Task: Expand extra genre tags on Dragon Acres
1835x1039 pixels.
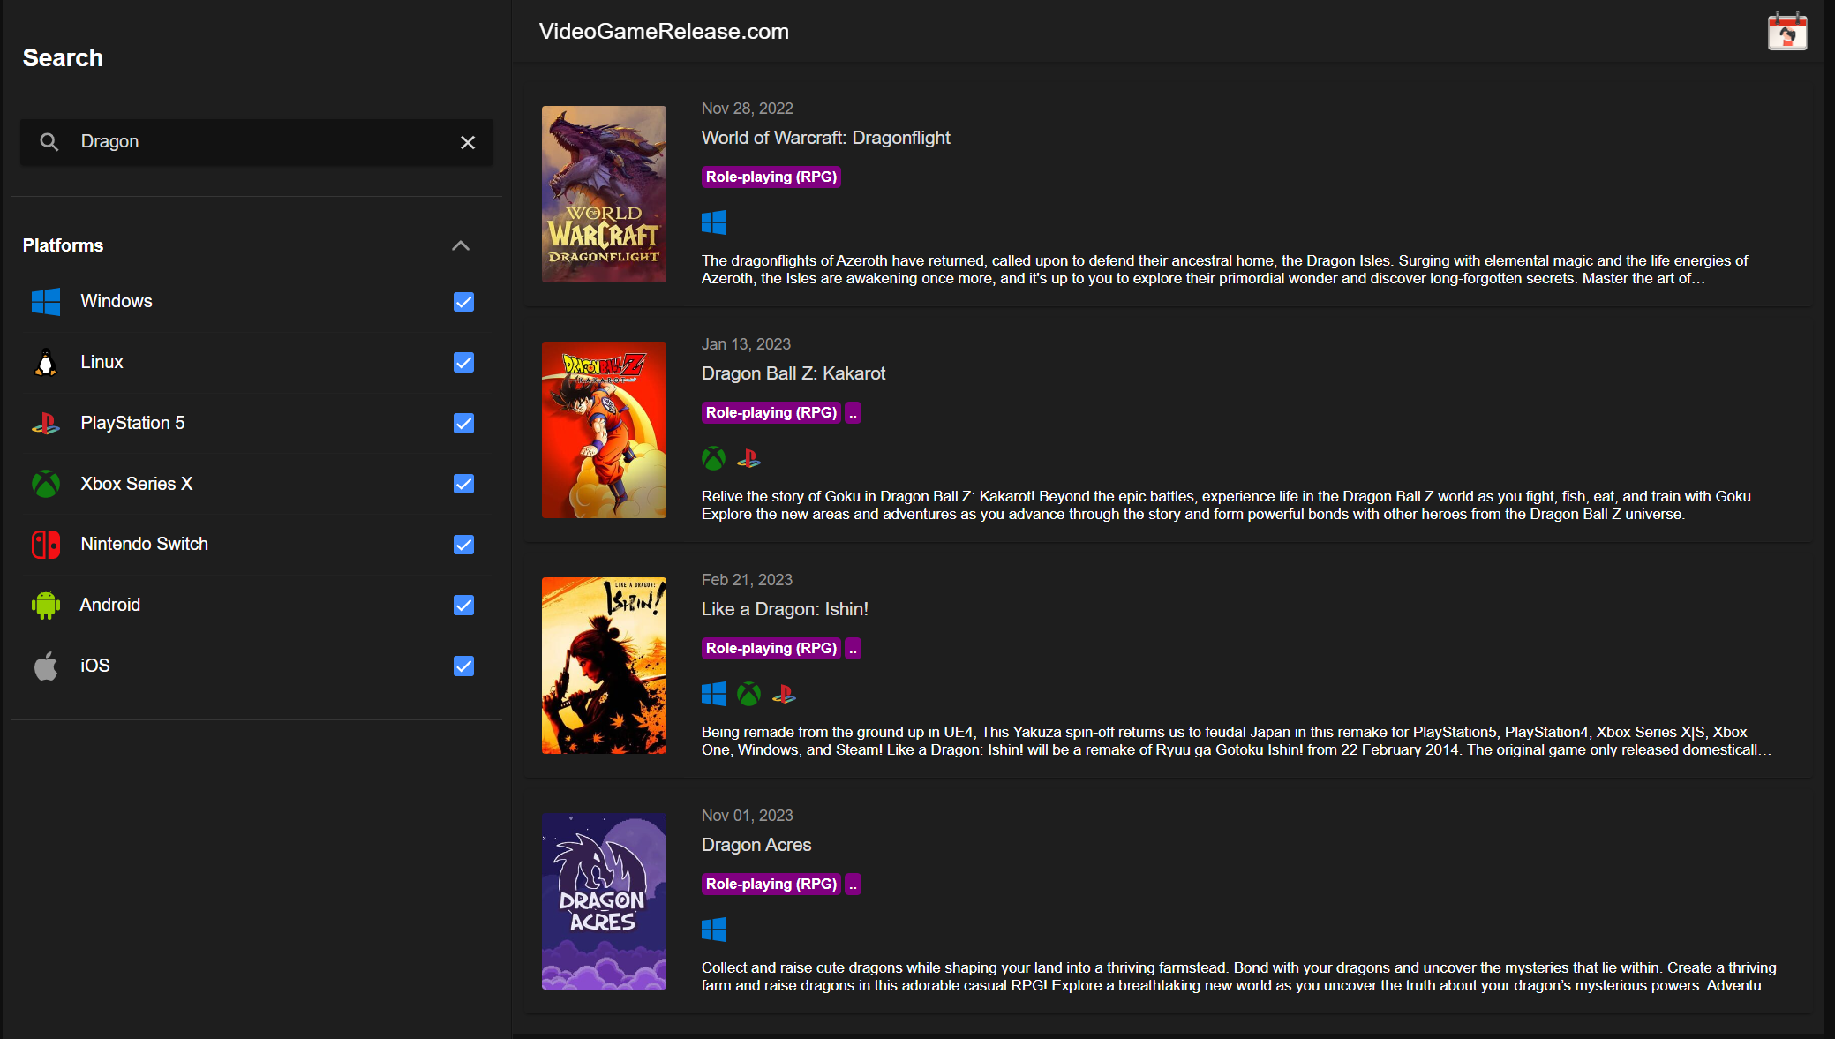Action: tap(853, 885)
